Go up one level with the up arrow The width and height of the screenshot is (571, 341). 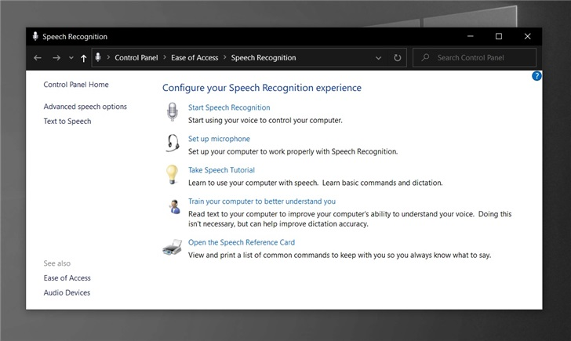pos(84,58)
